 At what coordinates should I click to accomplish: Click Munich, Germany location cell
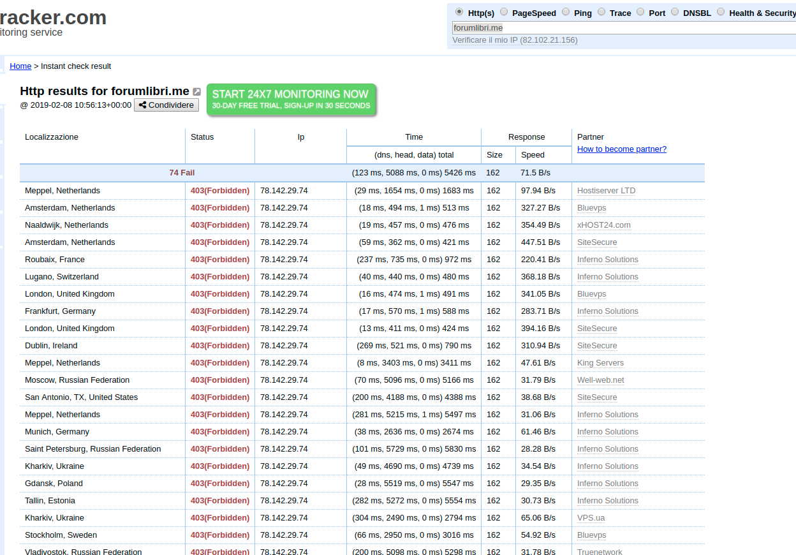point(57,432)
